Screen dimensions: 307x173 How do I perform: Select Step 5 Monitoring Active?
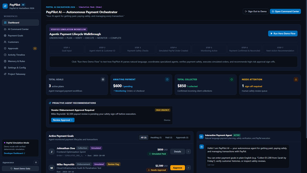click(209, 49)
